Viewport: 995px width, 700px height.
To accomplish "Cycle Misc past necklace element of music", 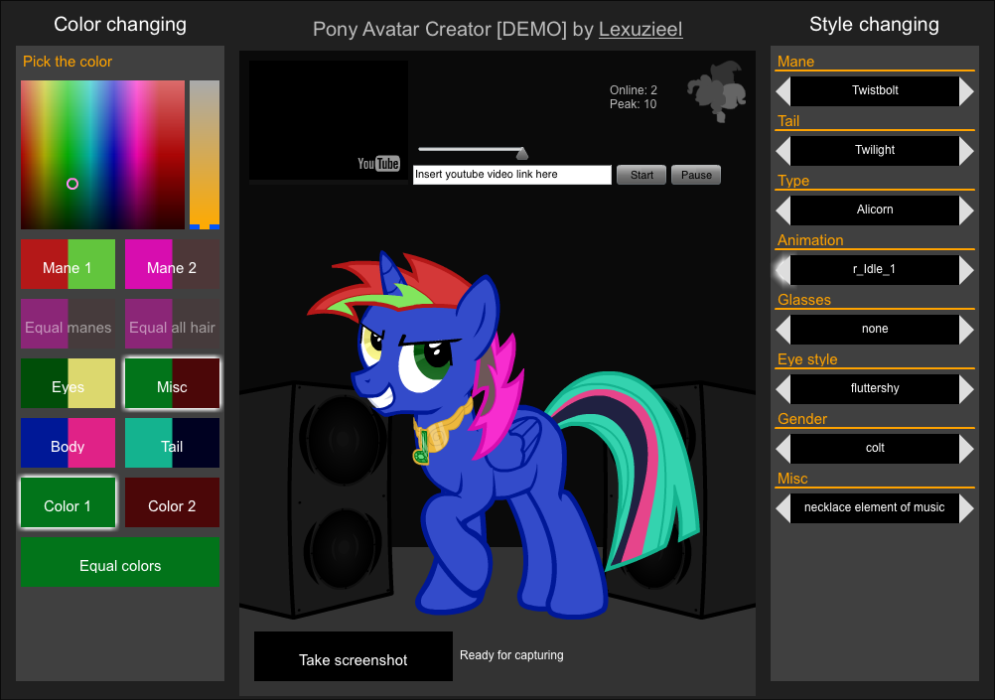I will (x=964, y=507).
